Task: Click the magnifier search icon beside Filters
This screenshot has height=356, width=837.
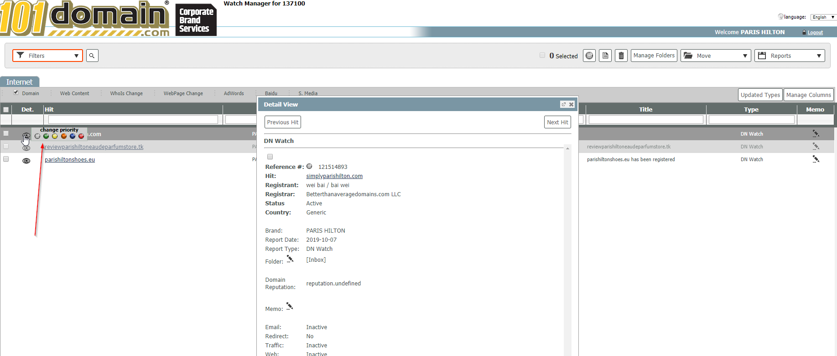Action: click(92, 56)
